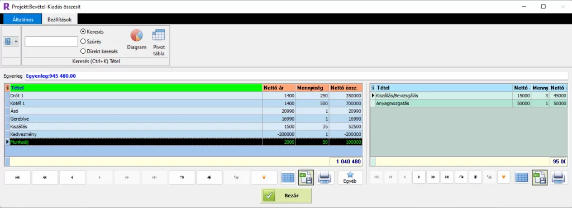This screenshot has width=572, height=208.
Task: Select the Kiszállás row in left table
Action: (183, 126)
